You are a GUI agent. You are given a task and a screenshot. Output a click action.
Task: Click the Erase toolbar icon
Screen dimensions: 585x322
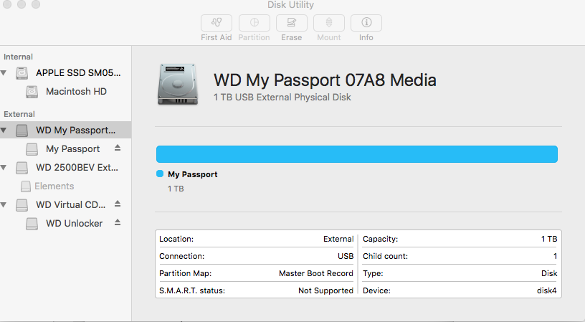291,23
